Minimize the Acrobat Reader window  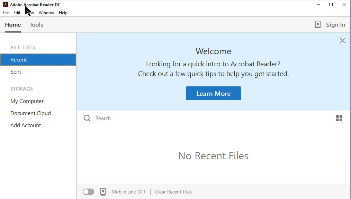[x=318, y=4]
